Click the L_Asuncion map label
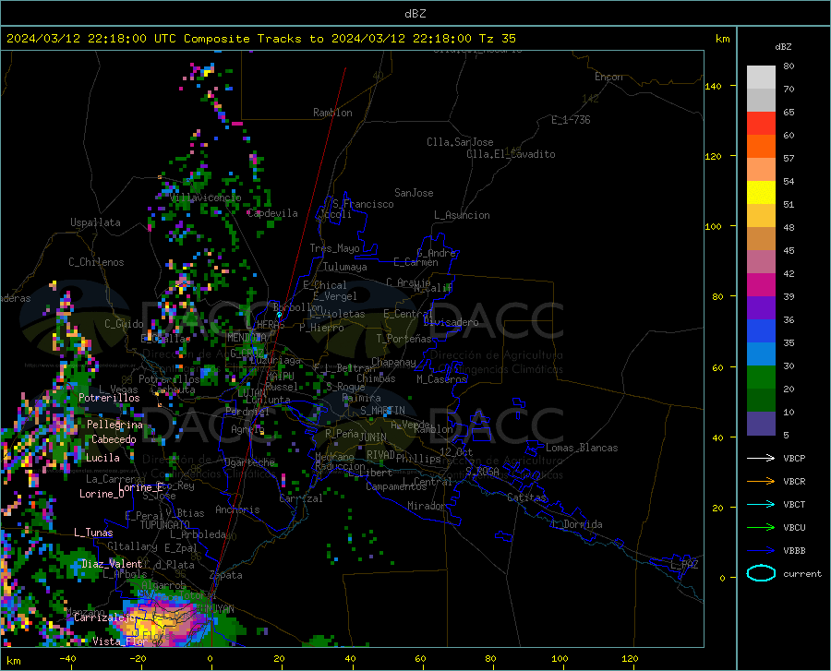The image size is (831, 671). pos(462,215)
